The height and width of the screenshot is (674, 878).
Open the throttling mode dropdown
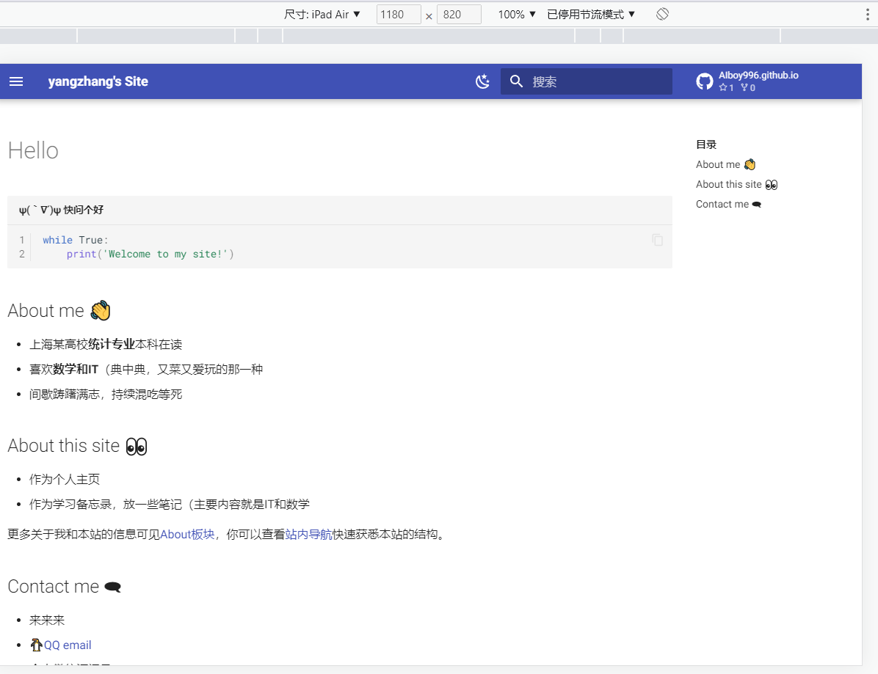(x=591, y=14)
